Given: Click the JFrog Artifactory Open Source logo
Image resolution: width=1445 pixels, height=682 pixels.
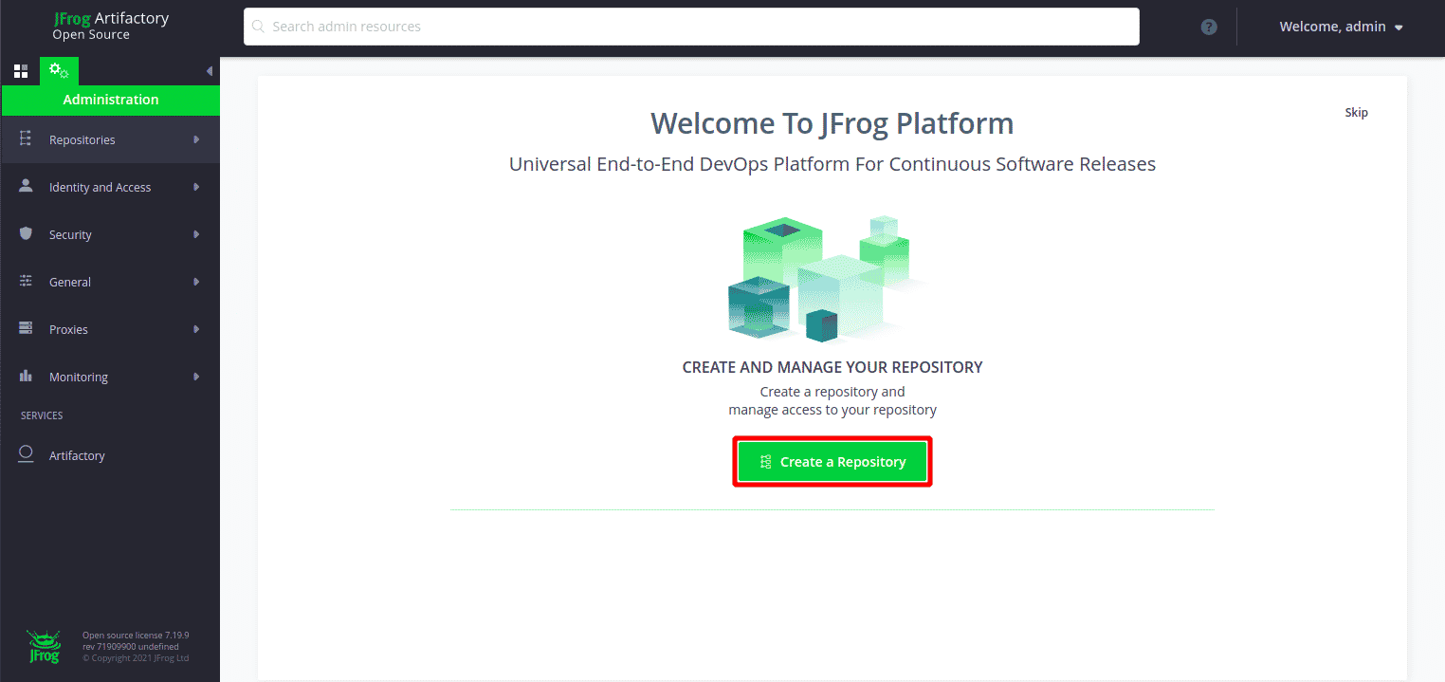Looking at the screenshot, I should point(111,26).
